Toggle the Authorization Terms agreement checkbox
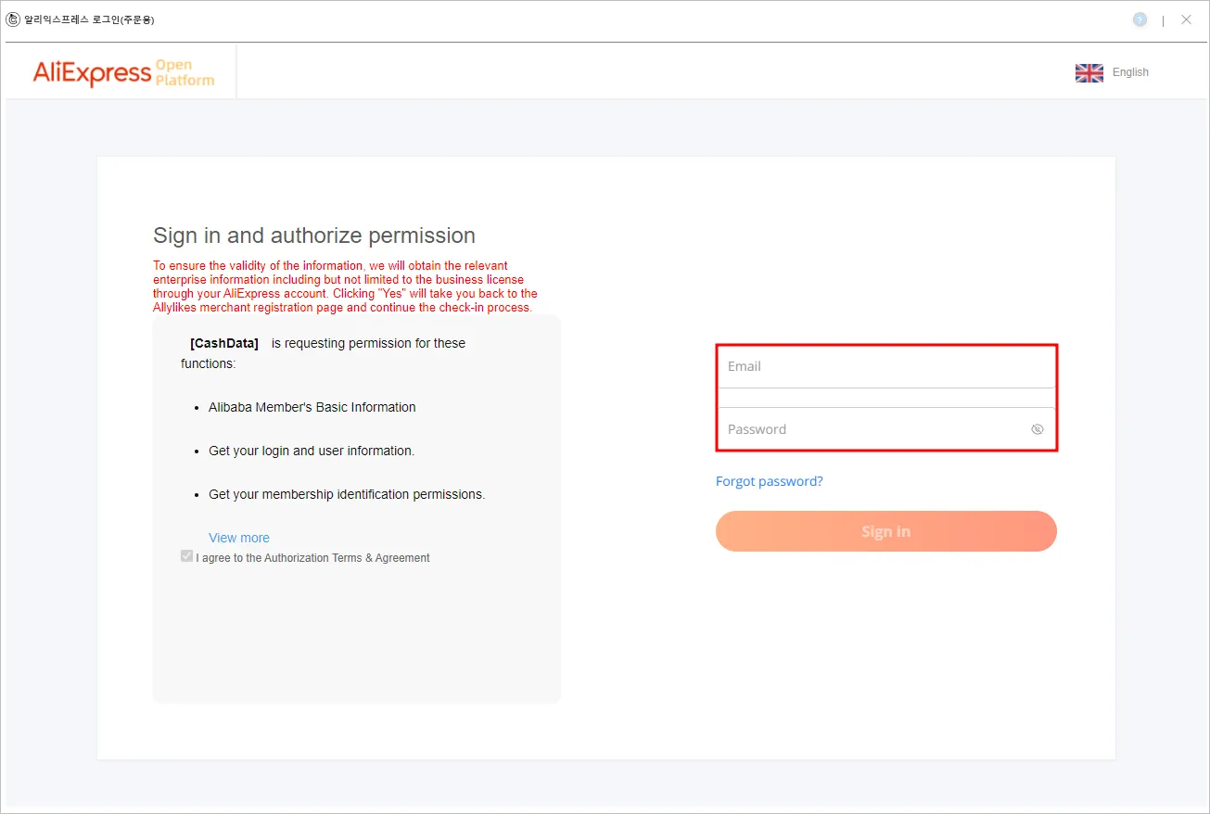Image resolution: width=1210 pixels, height=814 pixels. (x=187, y=556)
